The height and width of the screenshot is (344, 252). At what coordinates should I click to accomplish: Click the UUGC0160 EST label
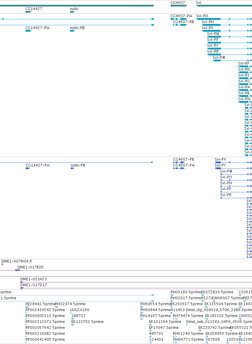coord(80,310)
